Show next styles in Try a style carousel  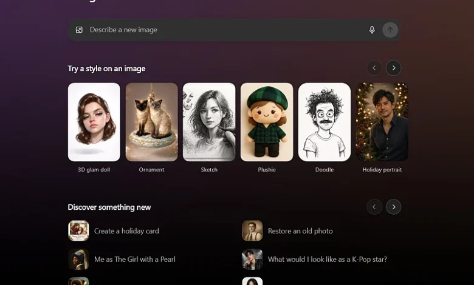(x=394, y=68)
